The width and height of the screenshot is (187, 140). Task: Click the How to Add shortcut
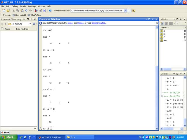pos(19,15)
